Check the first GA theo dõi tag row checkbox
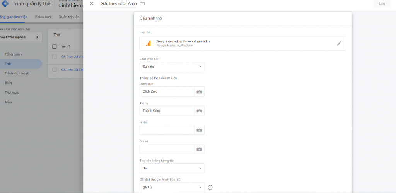This screenshot has width=396, height=193. pos(55,56)
